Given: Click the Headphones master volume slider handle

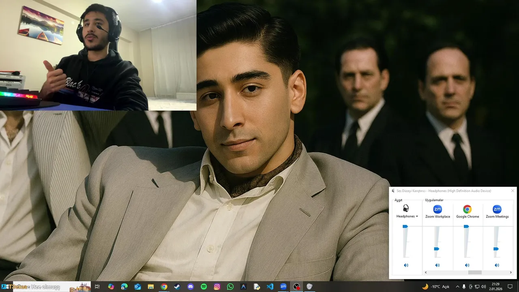Looking at the screenshot, I should click(405, 226).
